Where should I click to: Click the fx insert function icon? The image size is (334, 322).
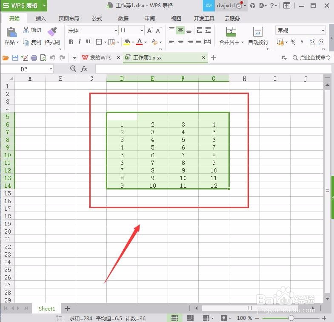coord(84,69)
